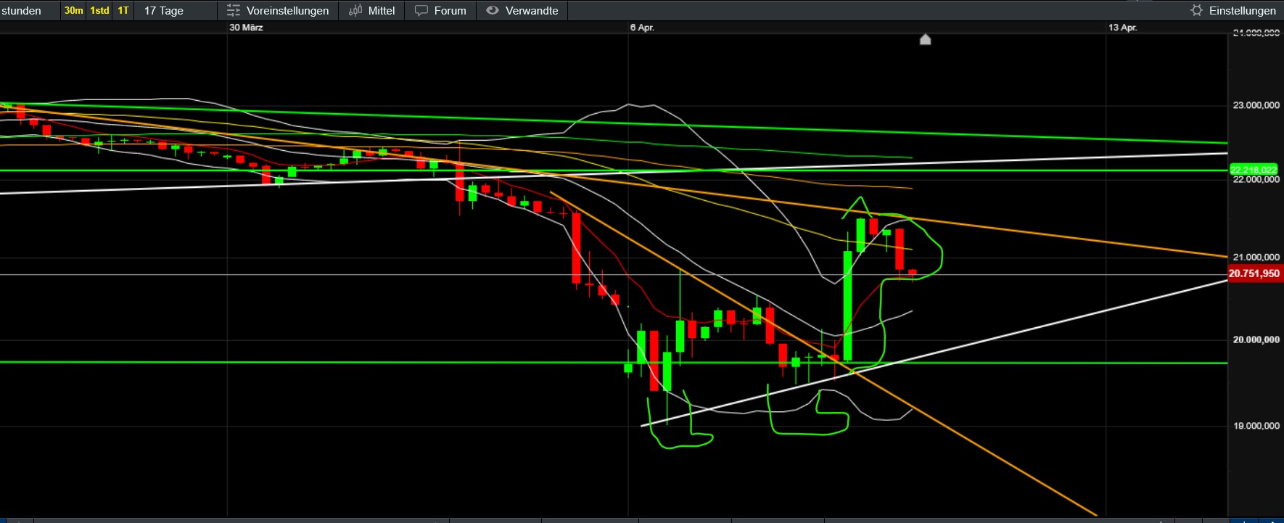This screenshot has width=1284, height=523.
Task: Click the 30 März date label
Action: [x=246, y=28]
